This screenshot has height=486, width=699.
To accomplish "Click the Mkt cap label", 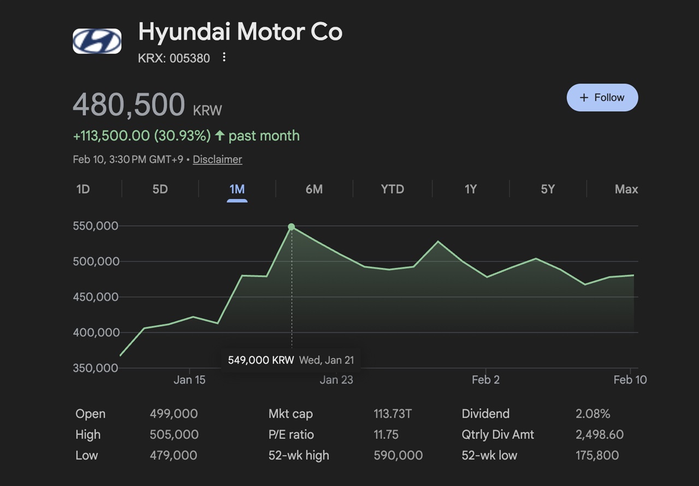I will point(291,414).
